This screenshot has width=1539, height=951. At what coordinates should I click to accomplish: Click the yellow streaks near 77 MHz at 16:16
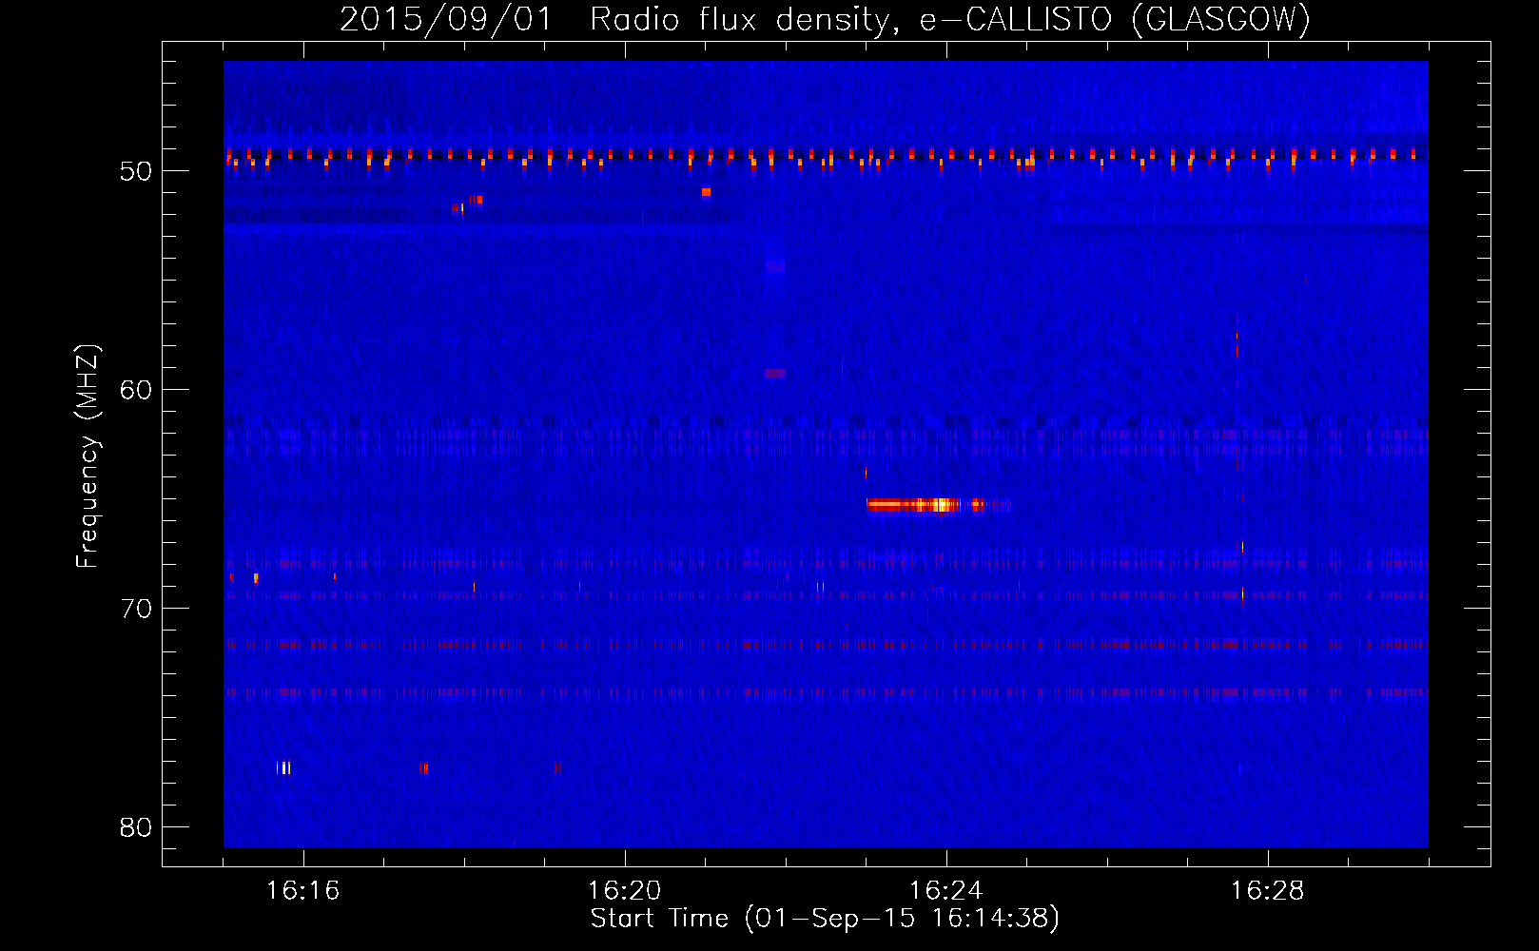coord(283,767)
